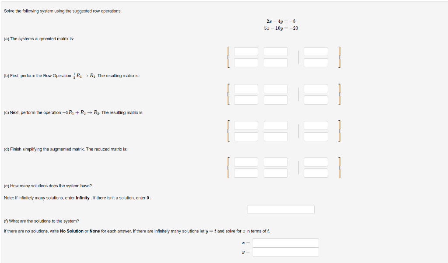Click matrix (c) bottom augmented column field

coord(316,137)
